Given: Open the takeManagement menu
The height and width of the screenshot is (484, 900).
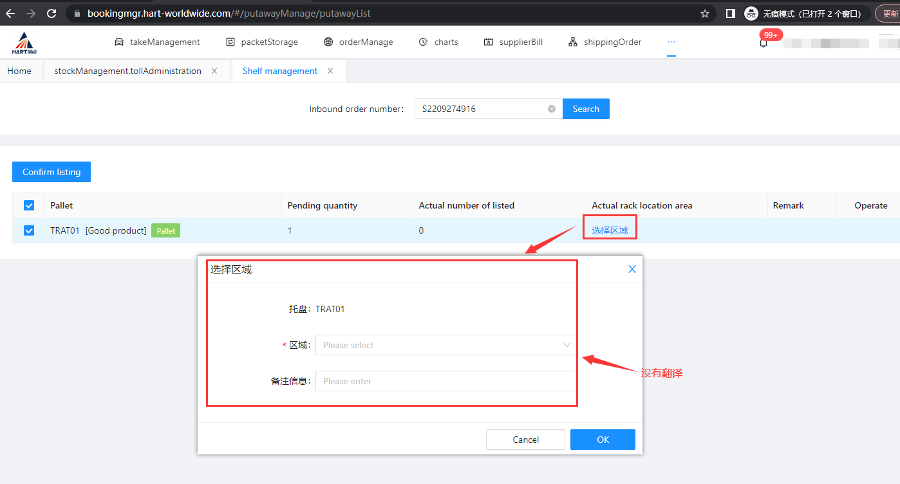Looking at the screenshot, I should pos(157,42).
